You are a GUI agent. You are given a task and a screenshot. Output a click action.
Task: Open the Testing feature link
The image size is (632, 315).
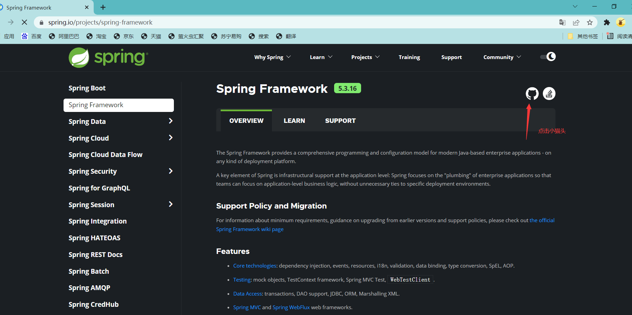click(242, 280)
